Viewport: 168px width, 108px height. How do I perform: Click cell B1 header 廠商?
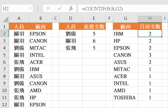pyautogui.click(x=41, y=27)
